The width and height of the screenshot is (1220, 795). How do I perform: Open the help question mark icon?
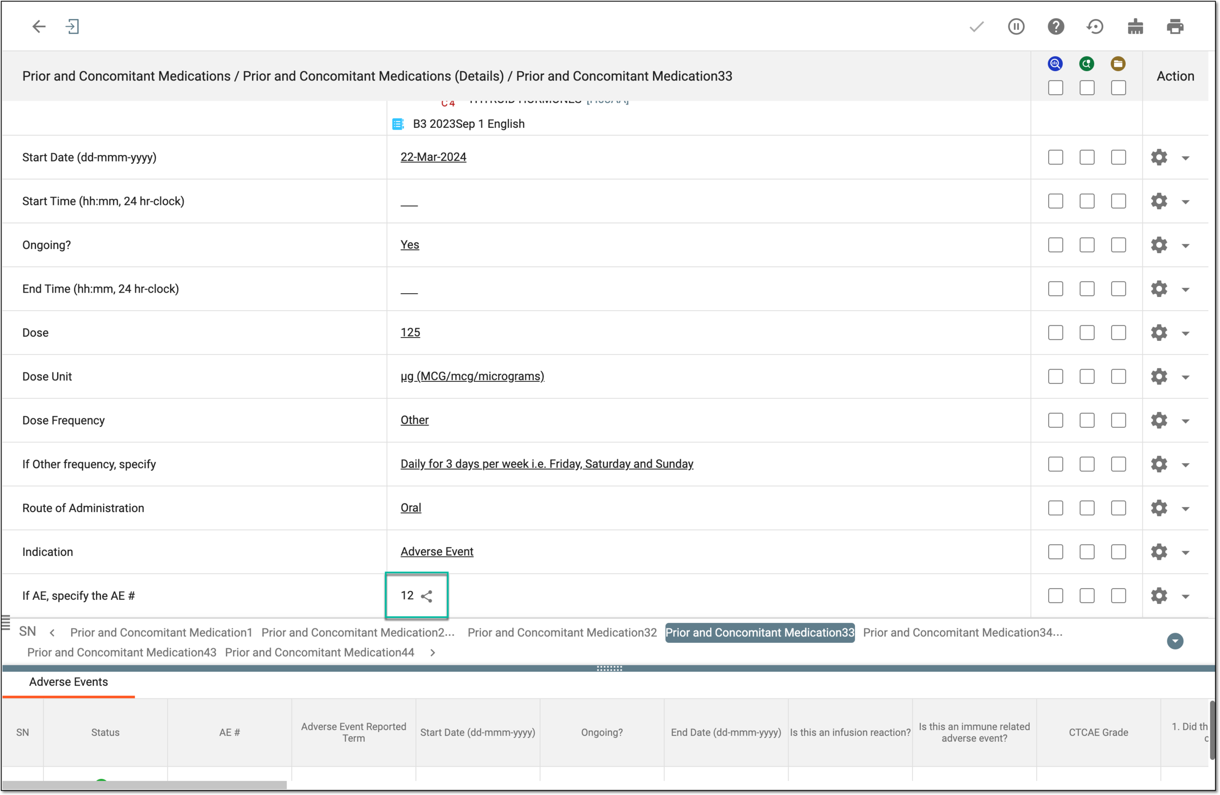(x=1056, y=26)
